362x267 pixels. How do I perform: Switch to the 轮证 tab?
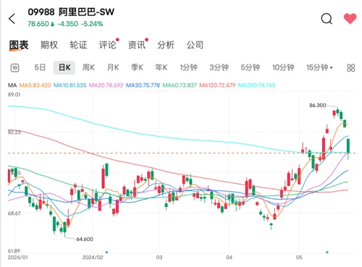78,45
